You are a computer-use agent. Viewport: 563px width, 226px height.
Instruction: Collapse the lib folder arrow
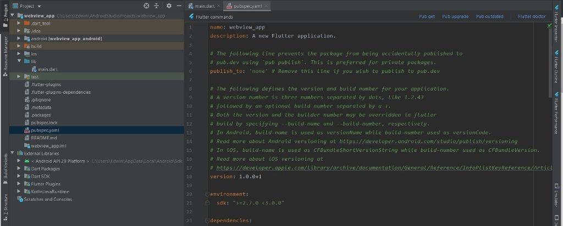pos(19,61)
